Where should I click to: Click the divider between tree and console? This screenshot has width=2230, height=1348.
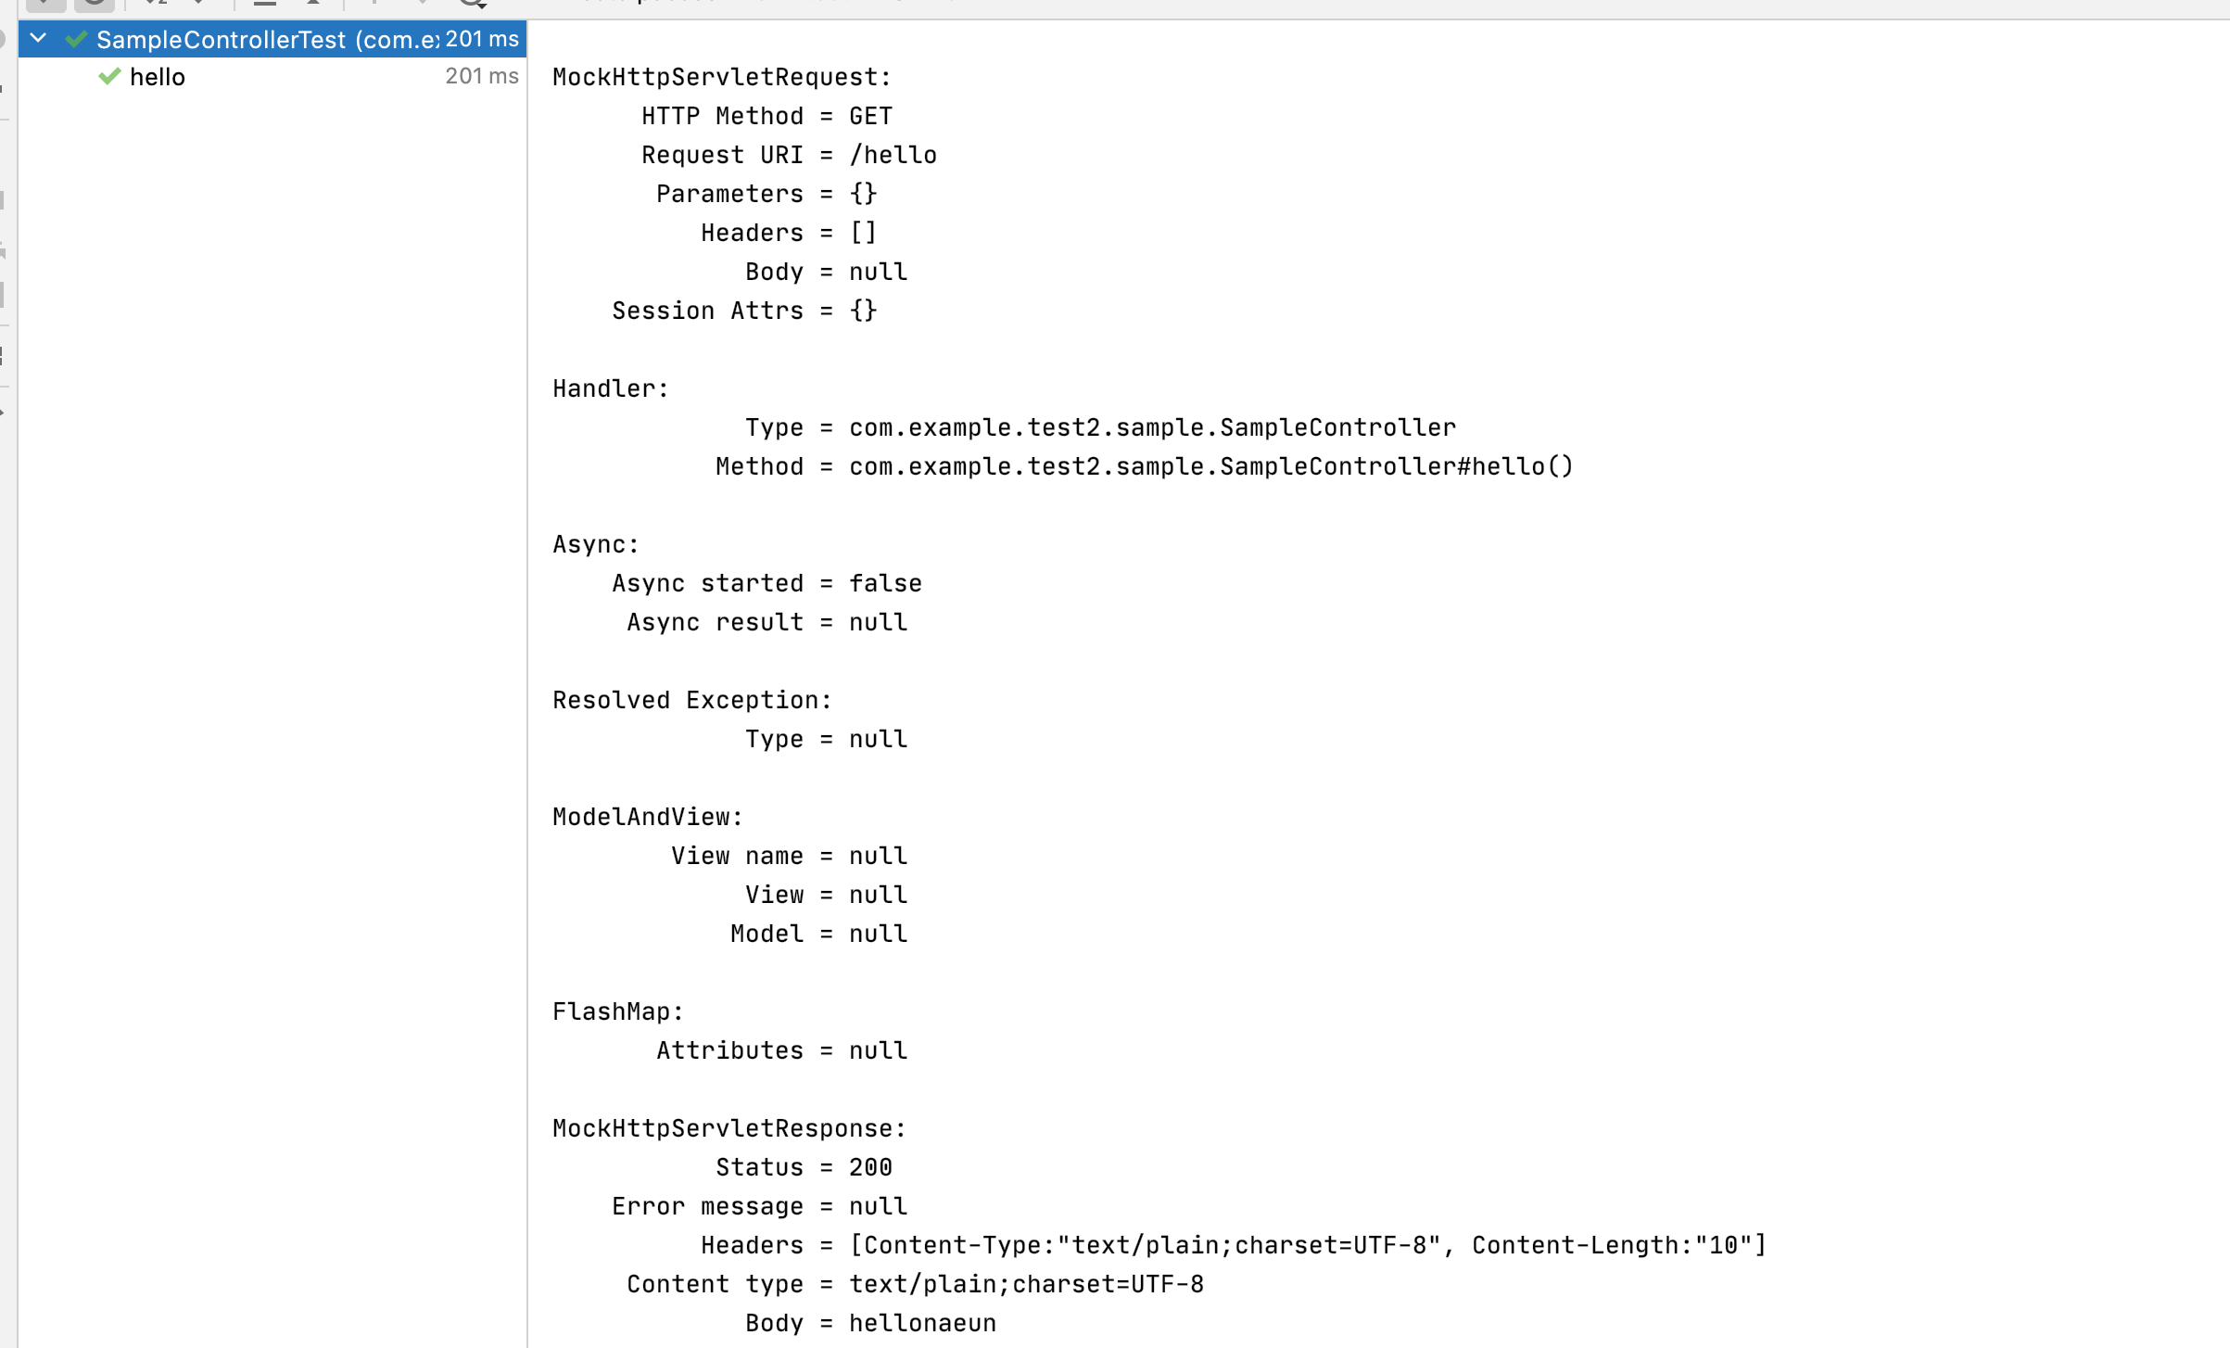click(x=527, y=649)
